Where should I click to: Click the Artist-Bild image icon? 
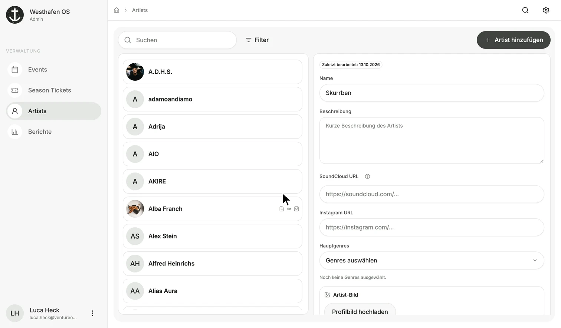point(327,295)
